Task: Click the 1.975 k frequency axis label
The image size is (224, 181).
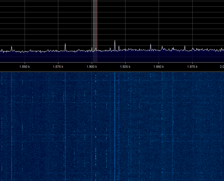Action: (192, 67)
